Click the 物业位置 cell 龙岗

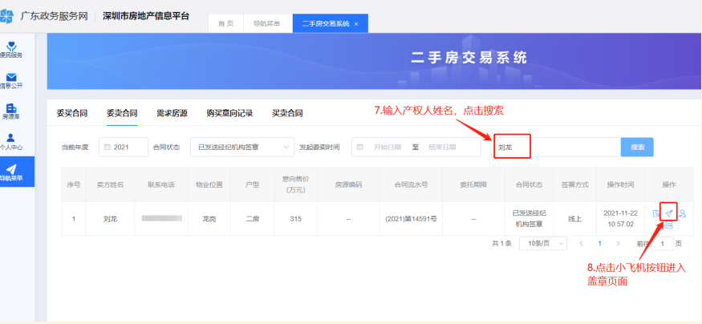209,219
